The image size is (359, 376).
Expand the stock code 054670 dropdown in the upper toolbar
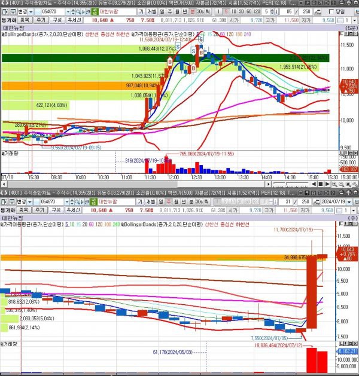(x=68, y=11)
